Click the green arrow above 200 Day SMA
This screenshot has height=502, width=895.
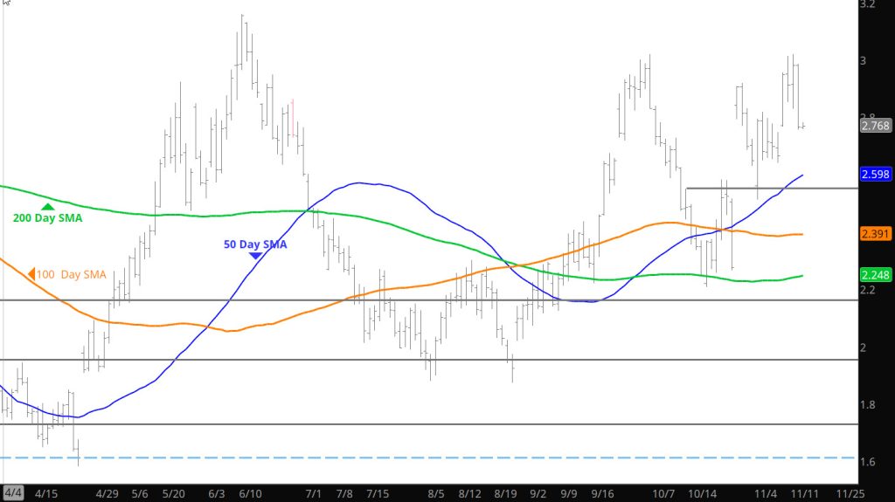point(47,207)
